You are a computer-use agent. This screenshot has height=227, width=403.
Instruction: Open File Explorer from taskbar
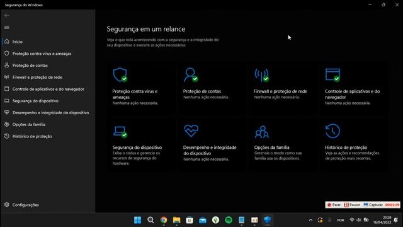(x=176, y=220)
